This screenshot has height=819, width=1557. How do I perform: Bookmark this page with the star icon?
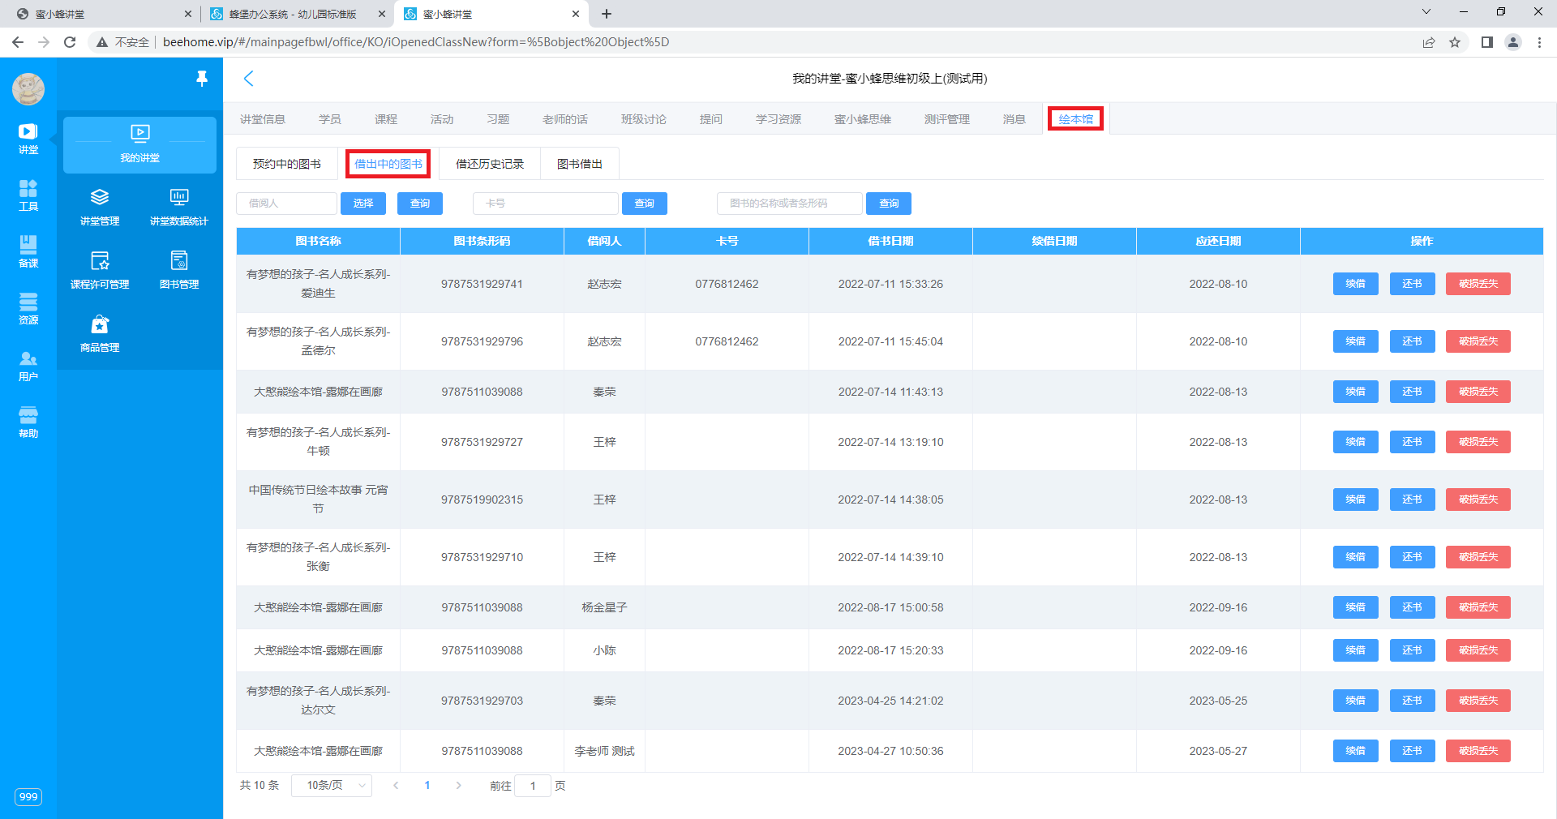[x=1455, y=42]
